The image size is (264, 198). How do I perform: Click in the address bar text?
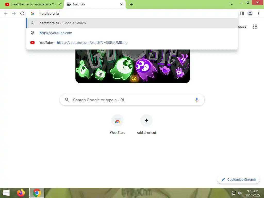pyautogui.click(x=49, y=13)
